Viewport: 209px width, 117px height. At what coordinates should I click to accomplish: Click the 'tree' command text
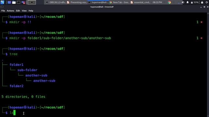pyautogui.click(x=13, y=54)
